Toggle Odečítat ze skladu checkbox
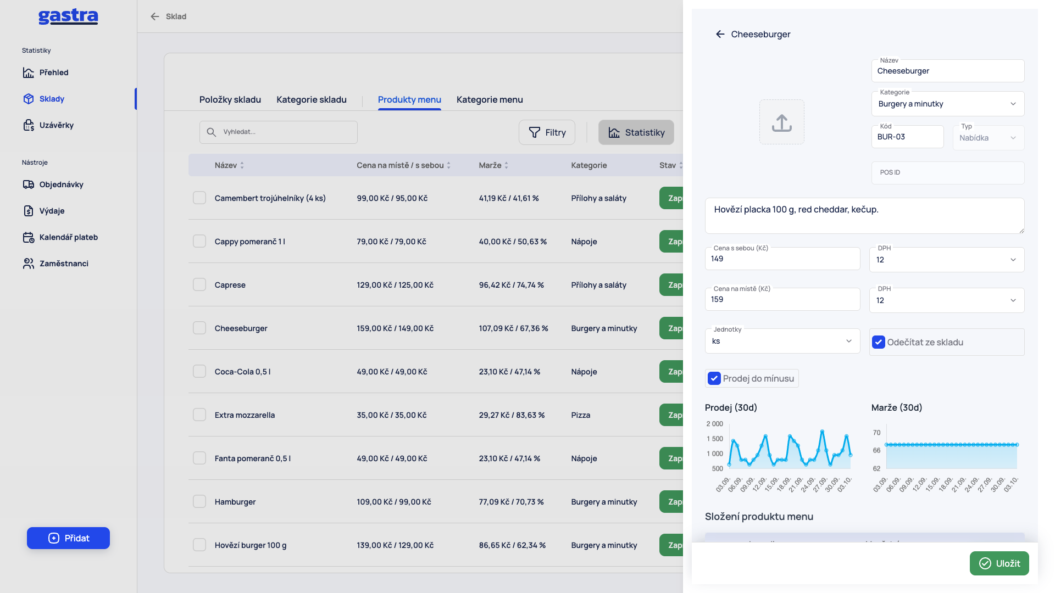Viewport: 1055px width, 593px height. (879, 342)
